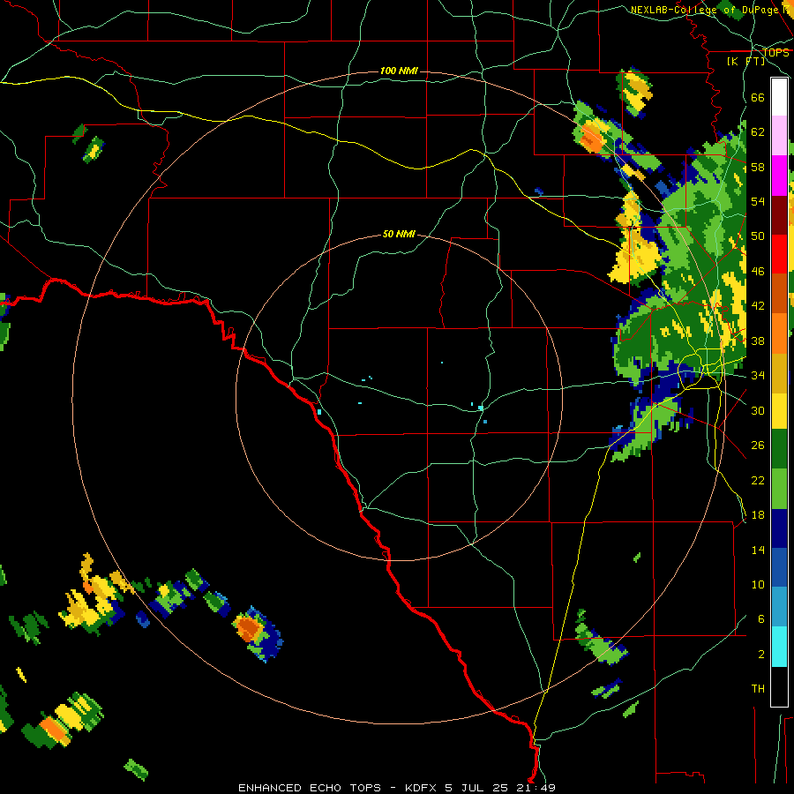Click the legend value "6"

tap(761, 619)
